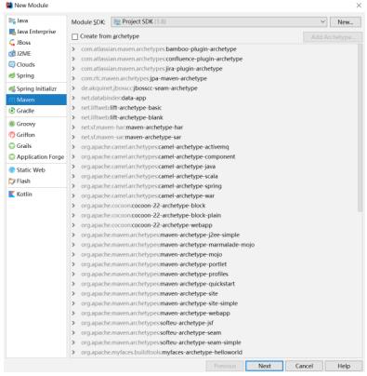Switch to Spring Initializr module type
Image resolution: width=367 pixels, height=376 pixels.
(x=36, y=89)
